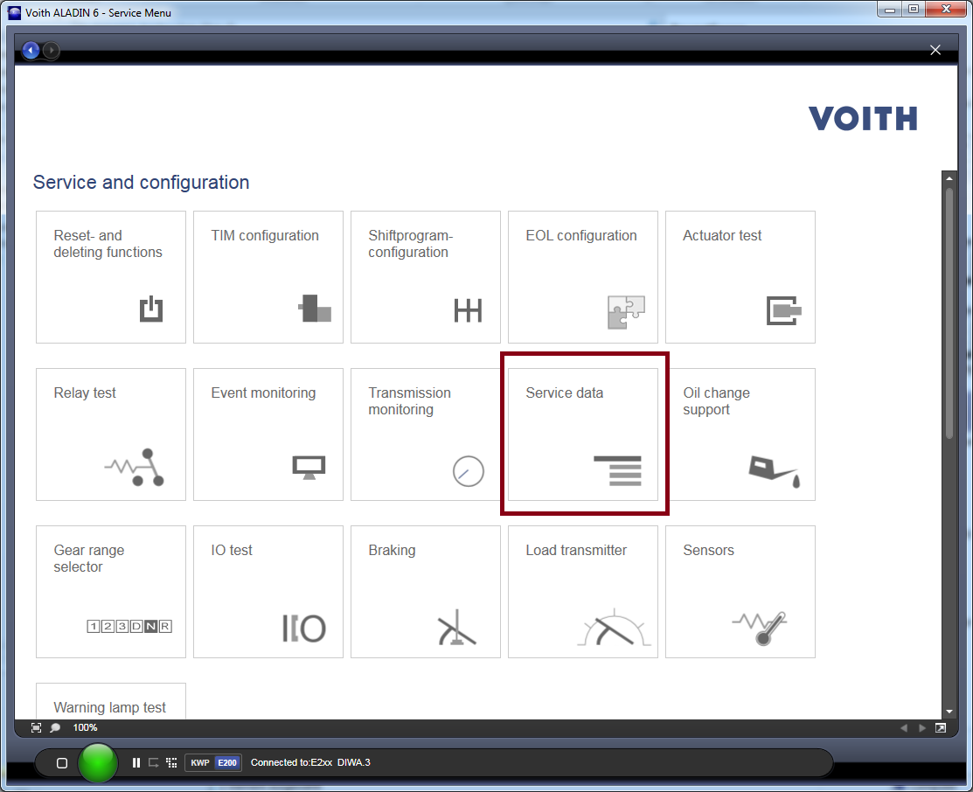Click the stop square in control bar

[62, 763]
